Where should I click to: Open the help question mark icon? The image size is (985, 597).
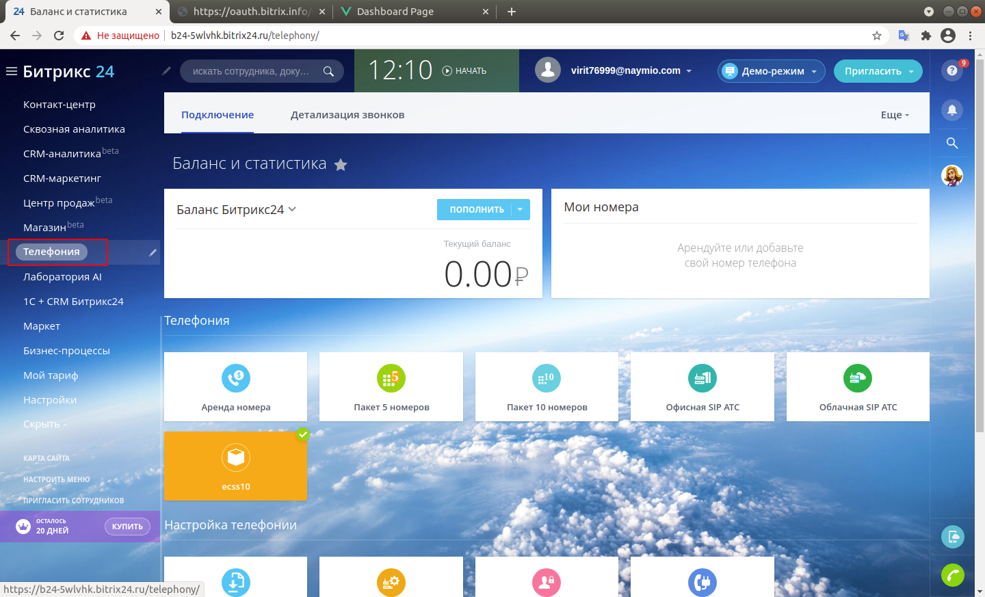pos(952,70)
